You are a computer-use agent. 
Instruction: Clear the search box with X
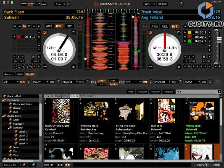tap(219, 92)
